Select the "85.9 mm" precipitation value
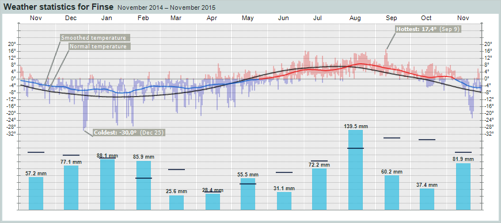This screenshot has height=223, width=501. [x=143, y=157]
